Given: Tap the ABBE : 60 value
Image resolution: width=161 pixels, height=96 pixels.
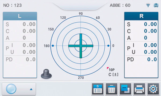Looking at the screenshot, I should tap(120, 5).
